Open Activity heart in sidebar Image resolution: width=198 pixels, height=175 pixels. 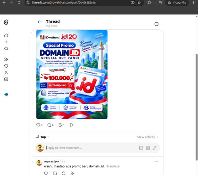click(x=6, y=66)
